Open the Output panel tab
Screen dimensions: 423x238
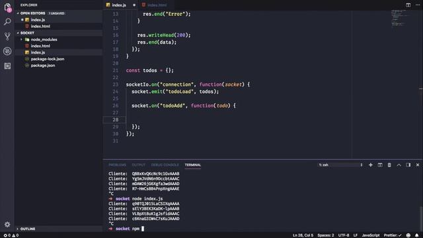click(x=139, y=165)
